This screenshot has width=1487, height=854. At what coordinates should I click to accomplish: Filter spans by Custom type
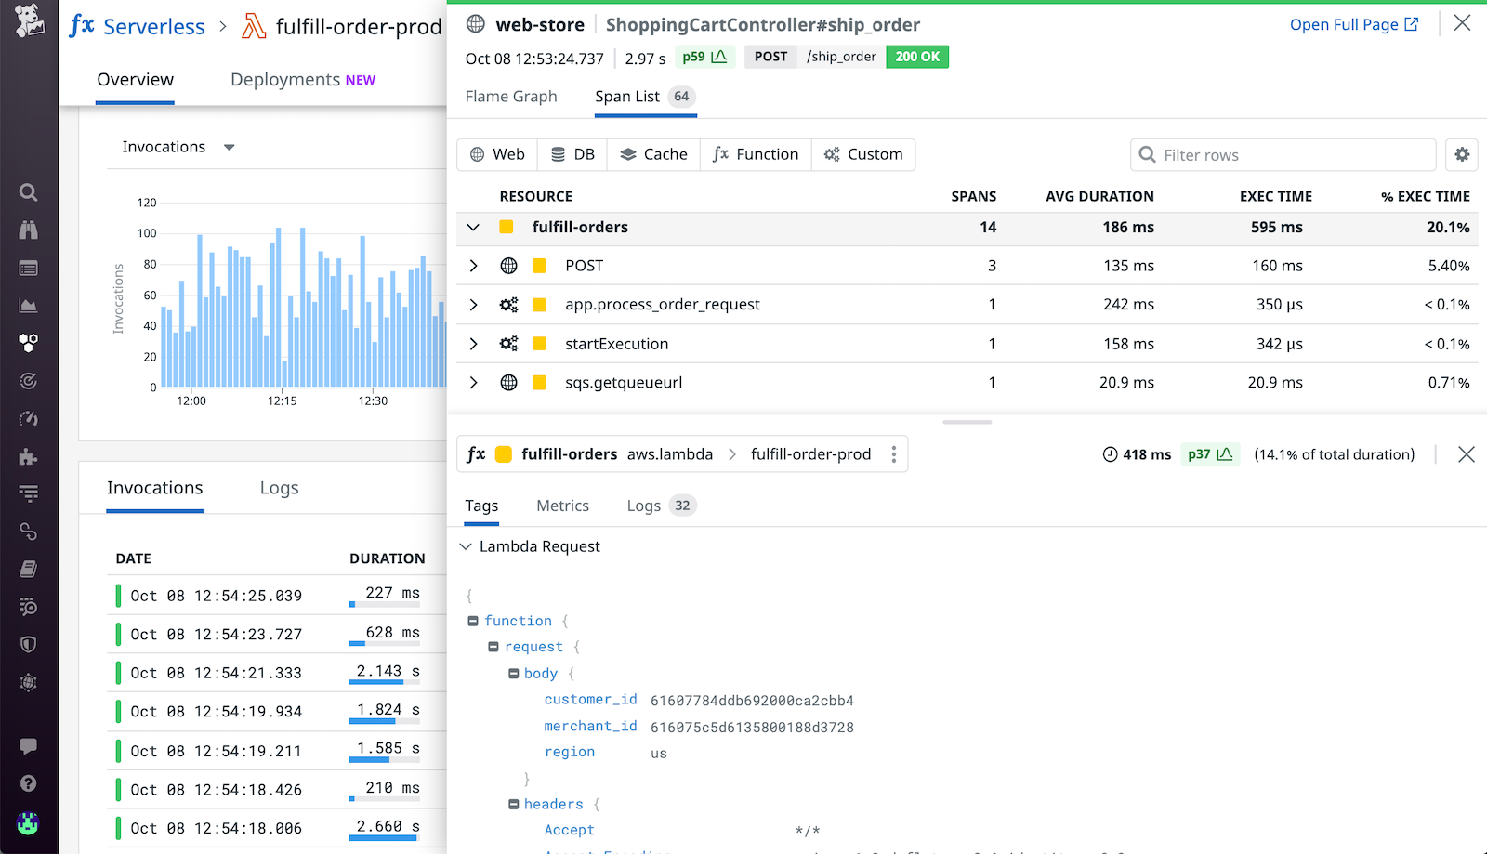(x=863, y=154)
